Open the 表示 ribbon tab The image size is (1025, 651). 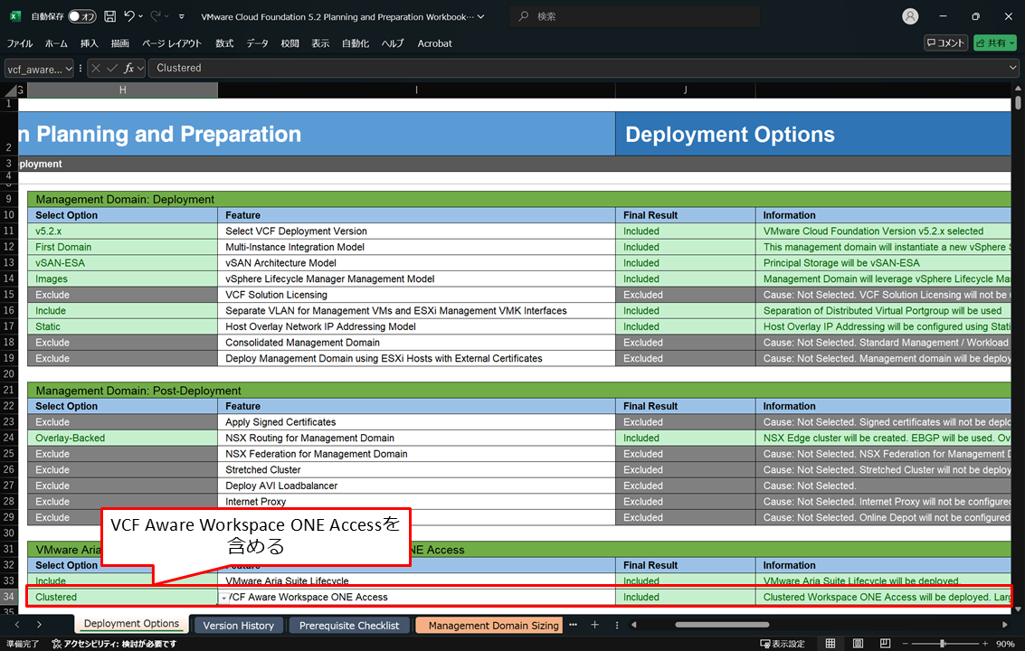[320, 43]
